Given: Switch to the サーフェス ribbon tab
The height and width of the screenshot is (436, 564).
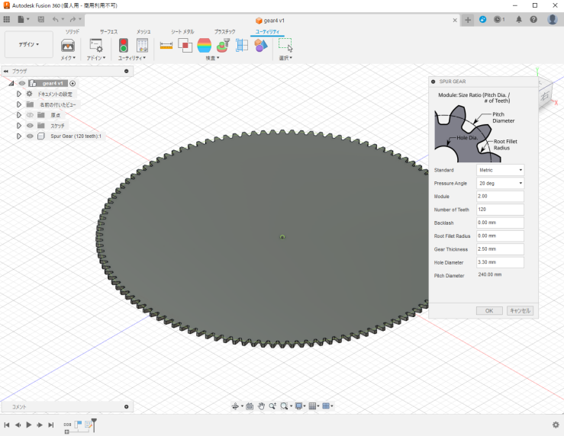Looking at the screenshot, I should point(108,31).
